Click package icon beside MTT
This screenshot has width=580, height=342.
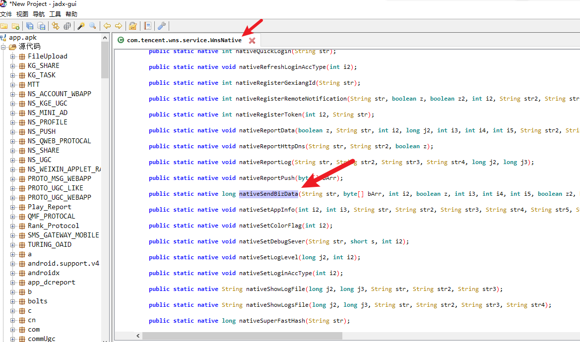[22, 85]
